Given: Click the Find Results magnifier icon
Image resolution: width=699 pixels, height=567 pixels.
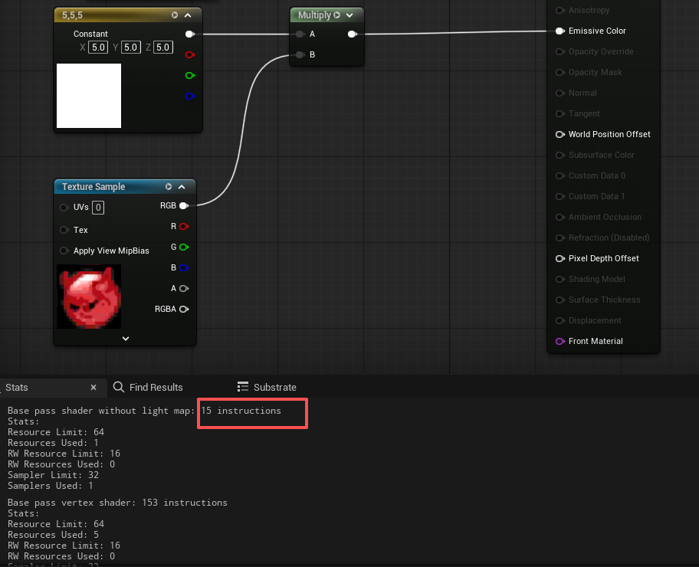Looking at the screenshot, I should [119, 387].
